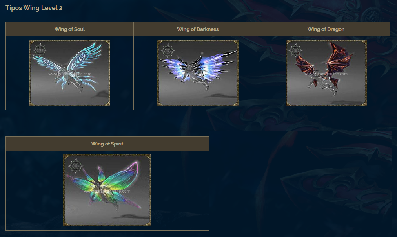Click watermark text on Wing of Spirit image
397x237 pixels.
(107, 191)
